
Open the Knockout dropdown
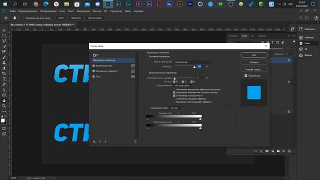tap(183, 85)
